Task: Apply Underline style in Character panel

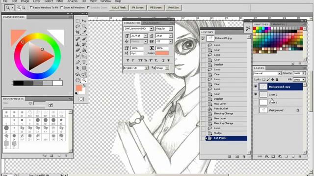Action: pyautogui.click(x=163, y=60)
